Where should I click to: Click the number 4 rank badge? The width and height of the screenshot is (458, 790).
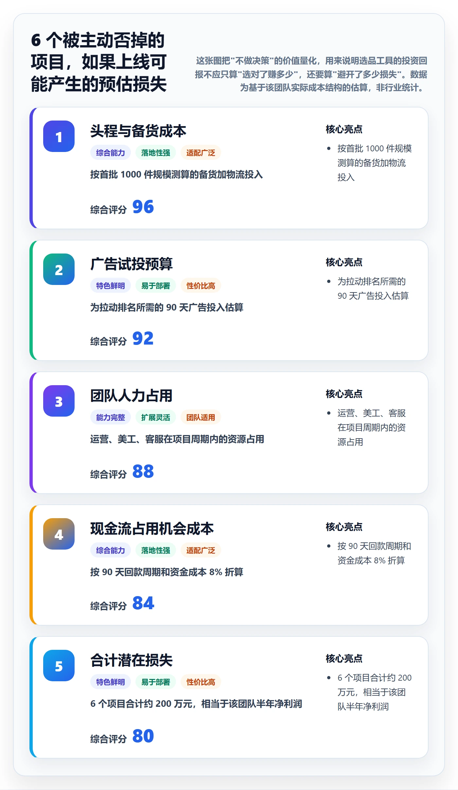pos(59,534)
